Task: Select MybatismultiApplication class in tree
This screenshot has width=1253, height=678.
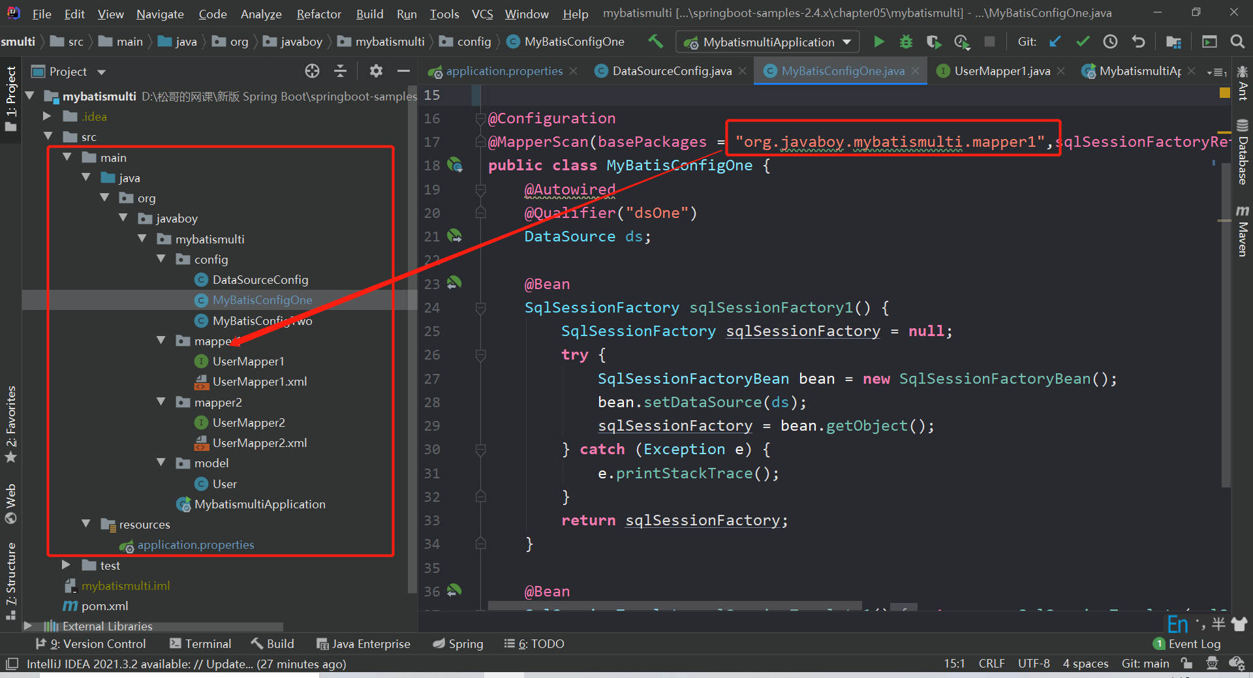Action: pos(251,504)
